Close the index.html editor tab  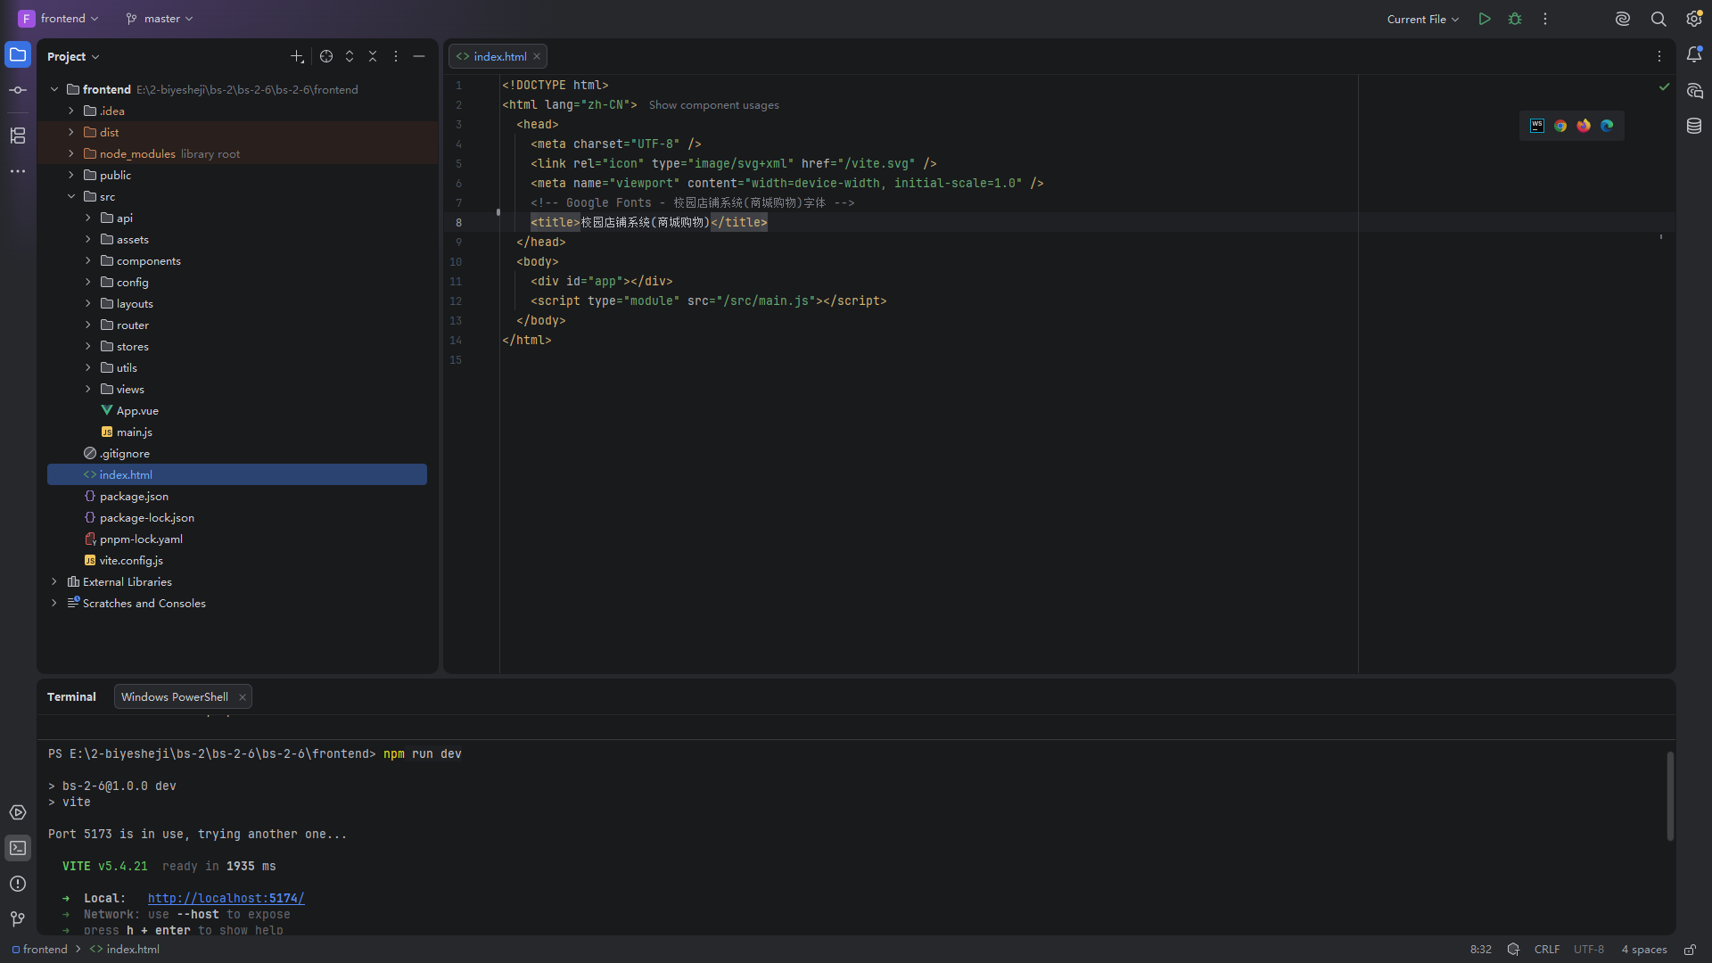click(537, 56)
